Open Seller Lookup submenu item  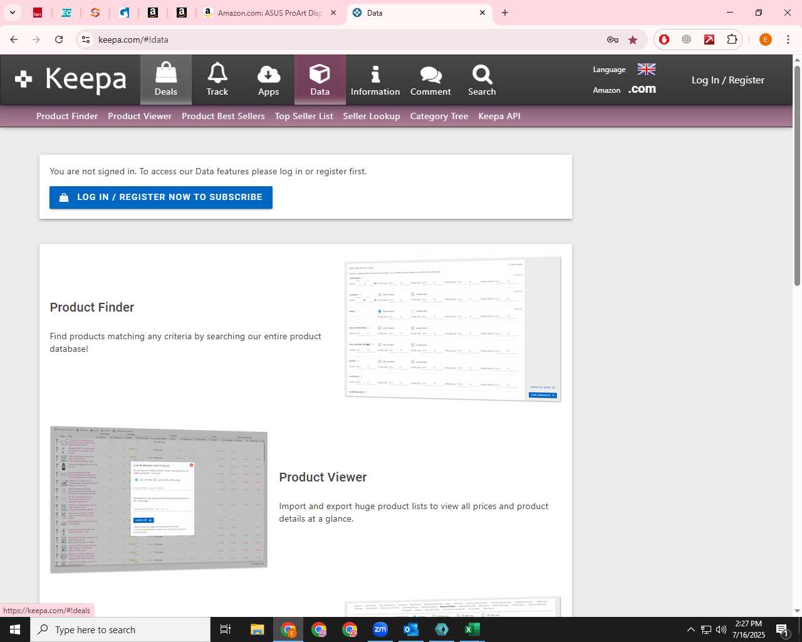point(372,116)
